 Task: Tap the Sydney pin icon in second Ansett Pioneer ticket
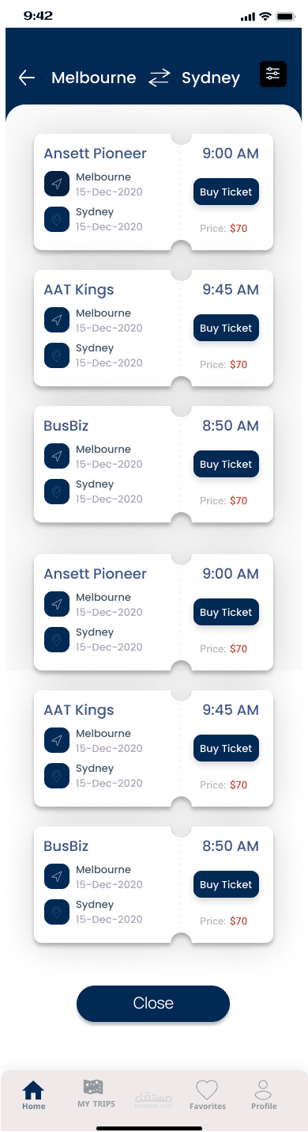57,640
